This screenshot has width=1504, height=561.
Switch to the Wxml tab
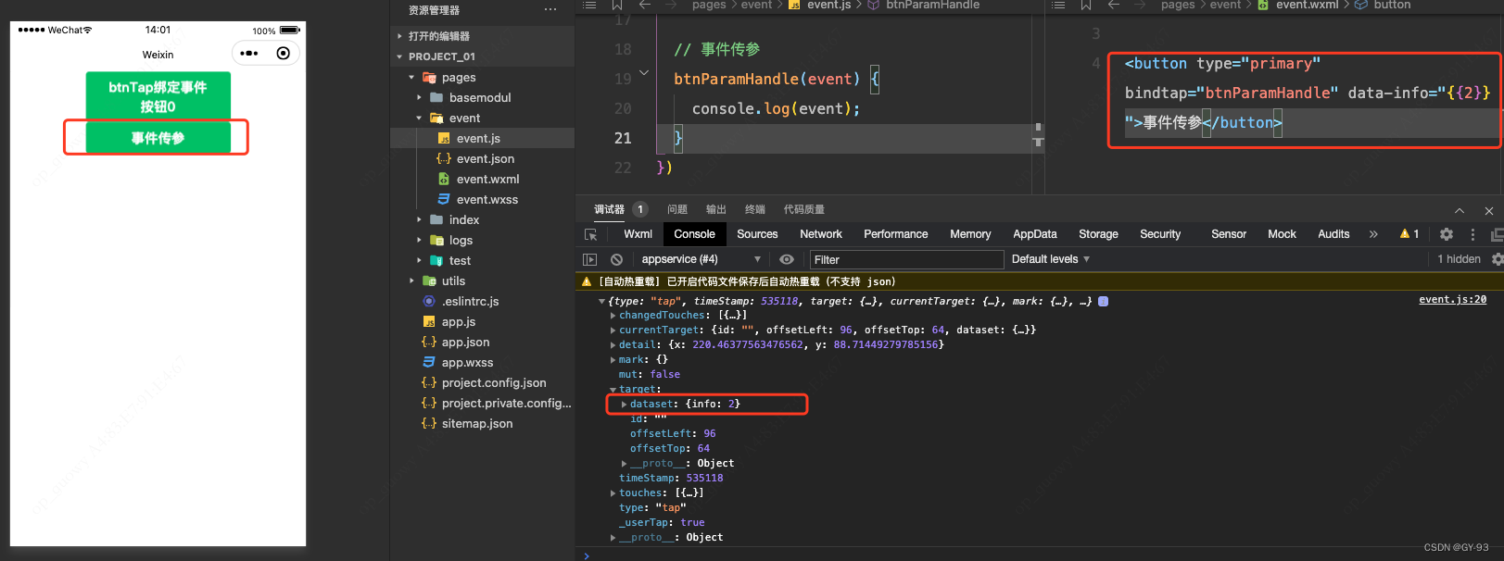tap(638, 234)
